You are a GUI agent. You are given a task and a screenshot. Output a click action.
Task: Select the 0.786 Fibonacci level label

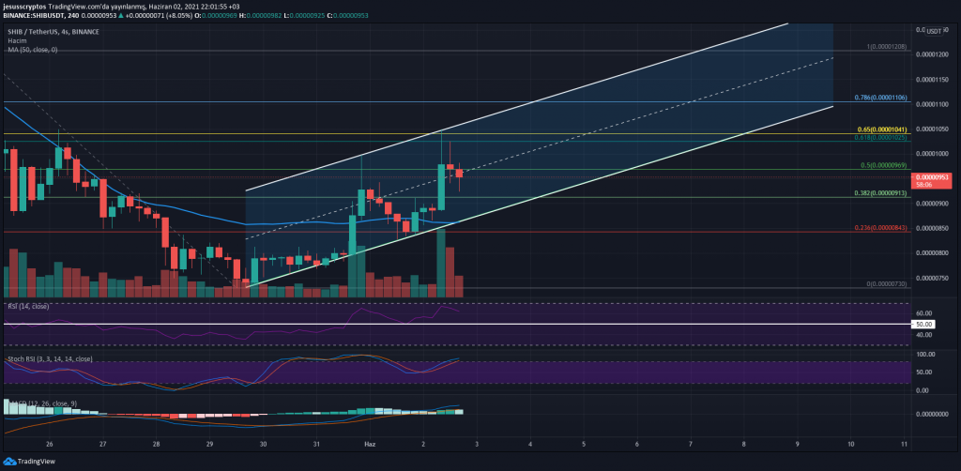pos(895,97)
